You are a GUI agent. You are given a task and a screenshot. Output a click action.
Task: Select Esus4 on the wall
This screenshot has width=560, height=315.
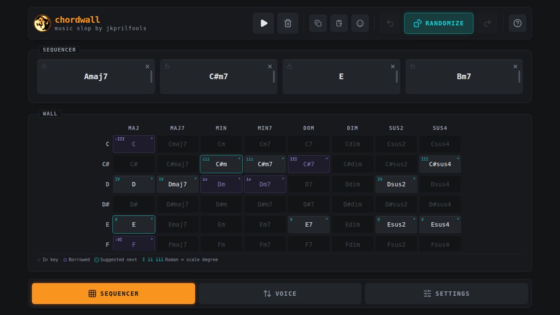tap(440, 224)
